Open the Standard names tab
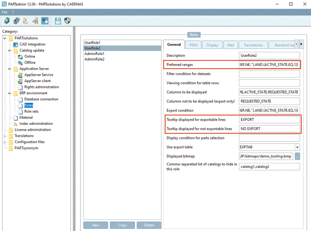 (x=282, y=45)
